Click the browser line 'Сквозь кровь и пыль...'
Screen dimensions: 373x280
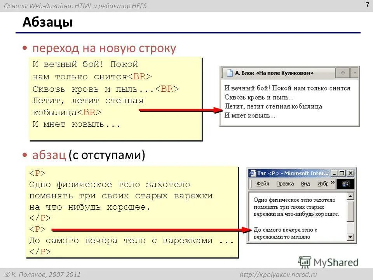click(259, 97)
